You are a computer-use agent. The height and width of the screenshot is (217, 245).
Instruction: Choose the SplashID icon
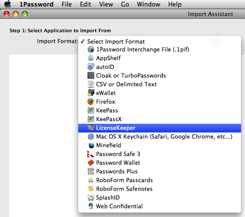point(91,197)
